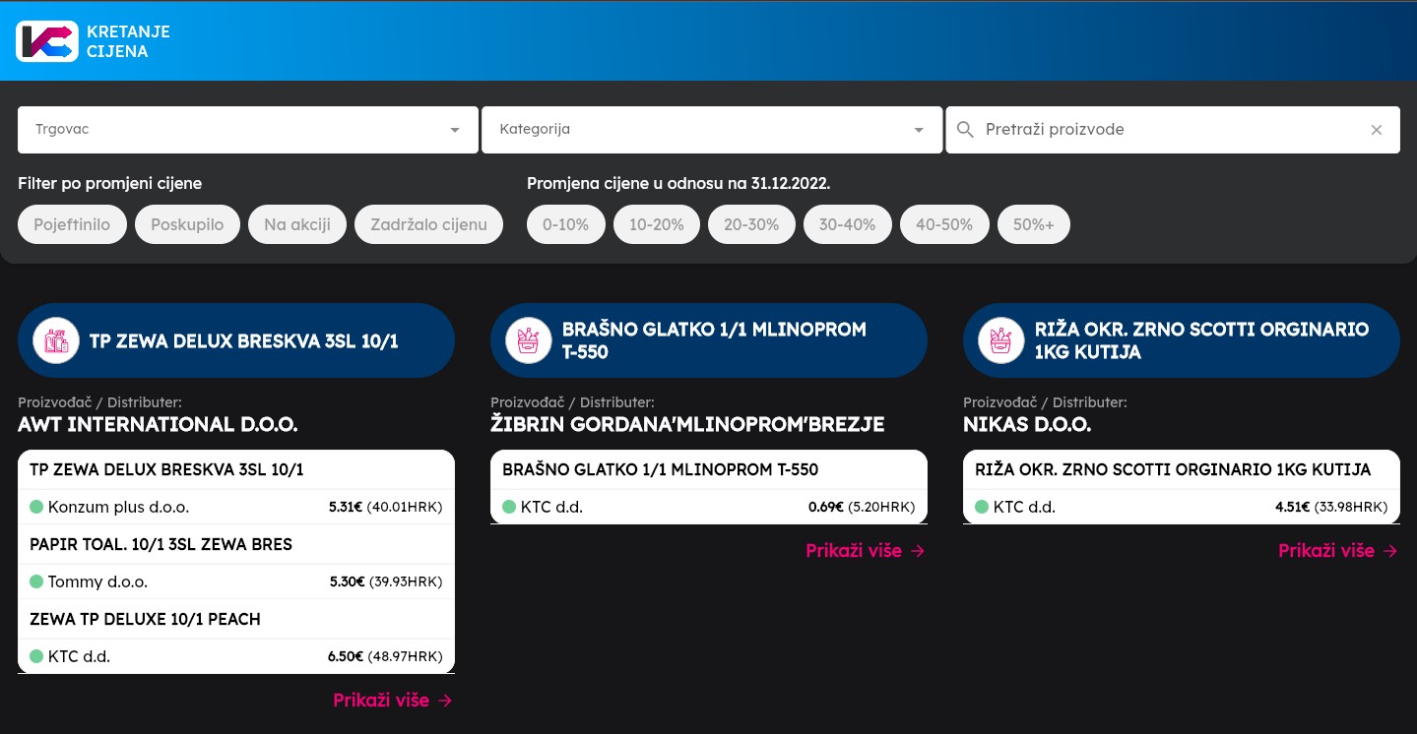
Task: Click PAPIR TOAL. 10/1 3SL ZEWA BRES
Action: pyautogui.click(x=161, y=544)
